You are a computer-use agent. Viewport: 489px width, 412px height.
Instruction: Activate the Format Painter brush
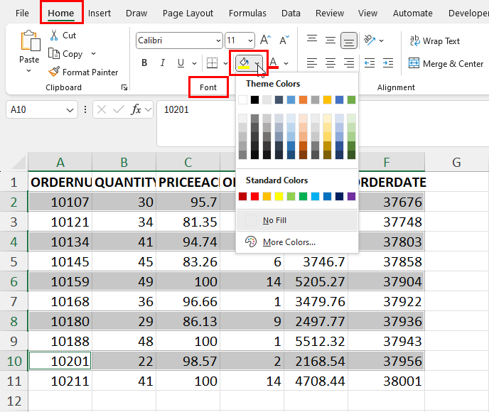54,72
